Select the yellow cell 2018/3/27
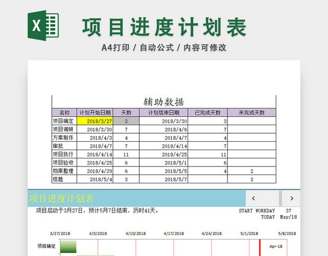This screenshot has width=328, height=256. tap(95, 121)
